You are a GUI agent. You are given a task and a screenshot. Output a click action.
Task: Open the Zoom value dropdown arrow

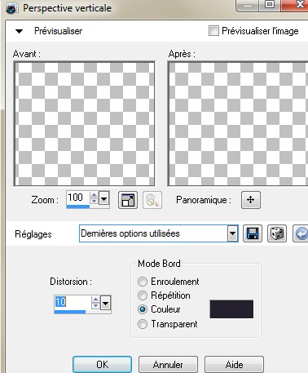(x=104, y=199)
